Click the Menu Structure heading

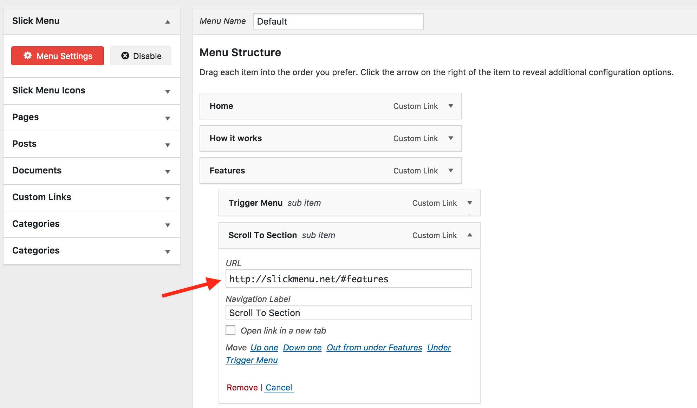[240, 52]
